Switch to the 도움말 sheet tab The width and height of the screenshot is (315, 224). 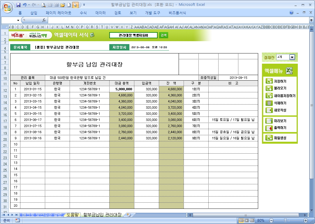click(x=72, y=215)
